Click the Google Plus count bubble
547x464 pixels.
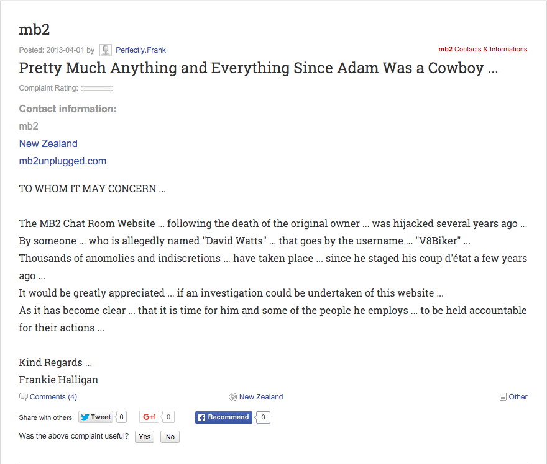coord(168,417)
